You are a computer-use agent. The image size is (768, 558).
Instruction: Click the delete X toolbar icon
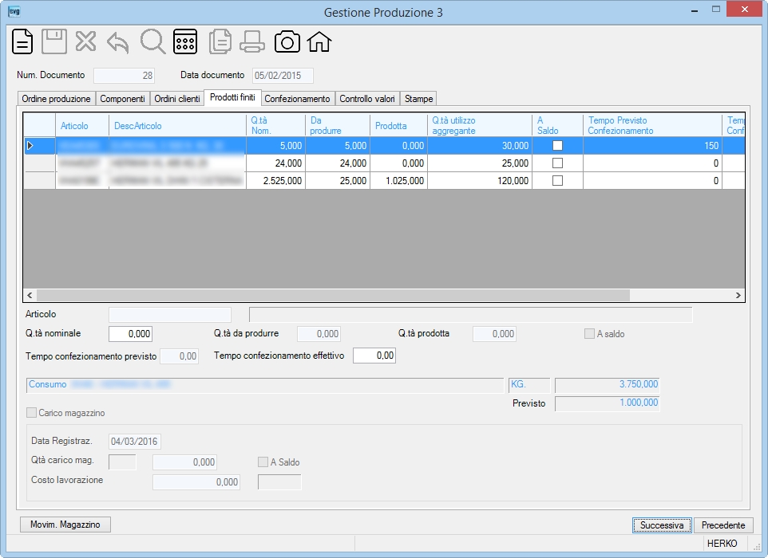[85, 41]
